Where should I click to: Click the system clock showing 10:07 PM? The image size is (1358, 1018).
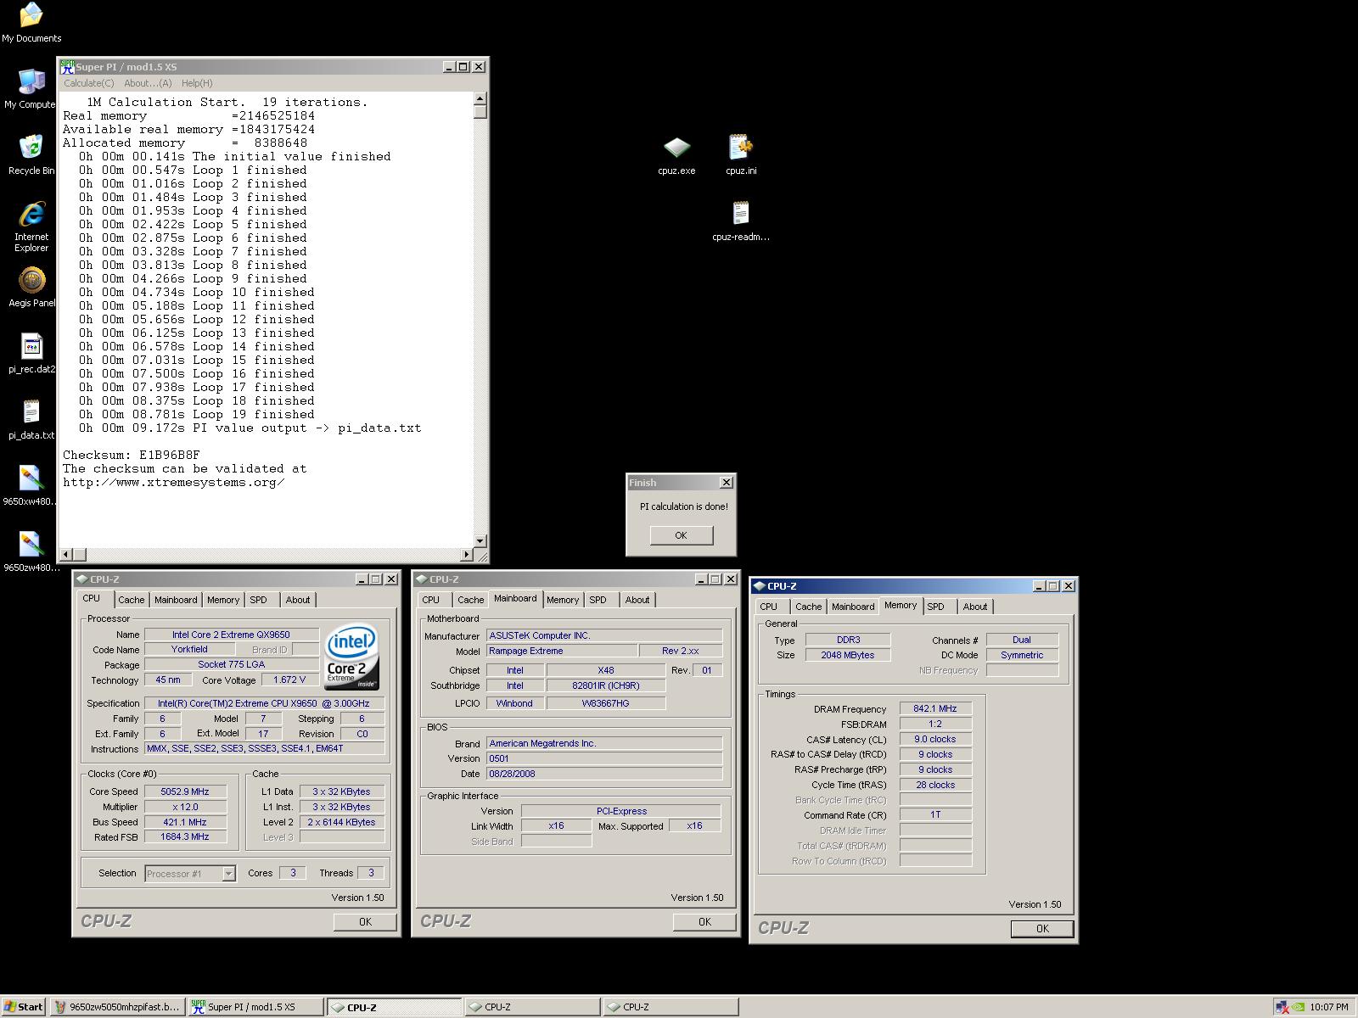1329,1007
